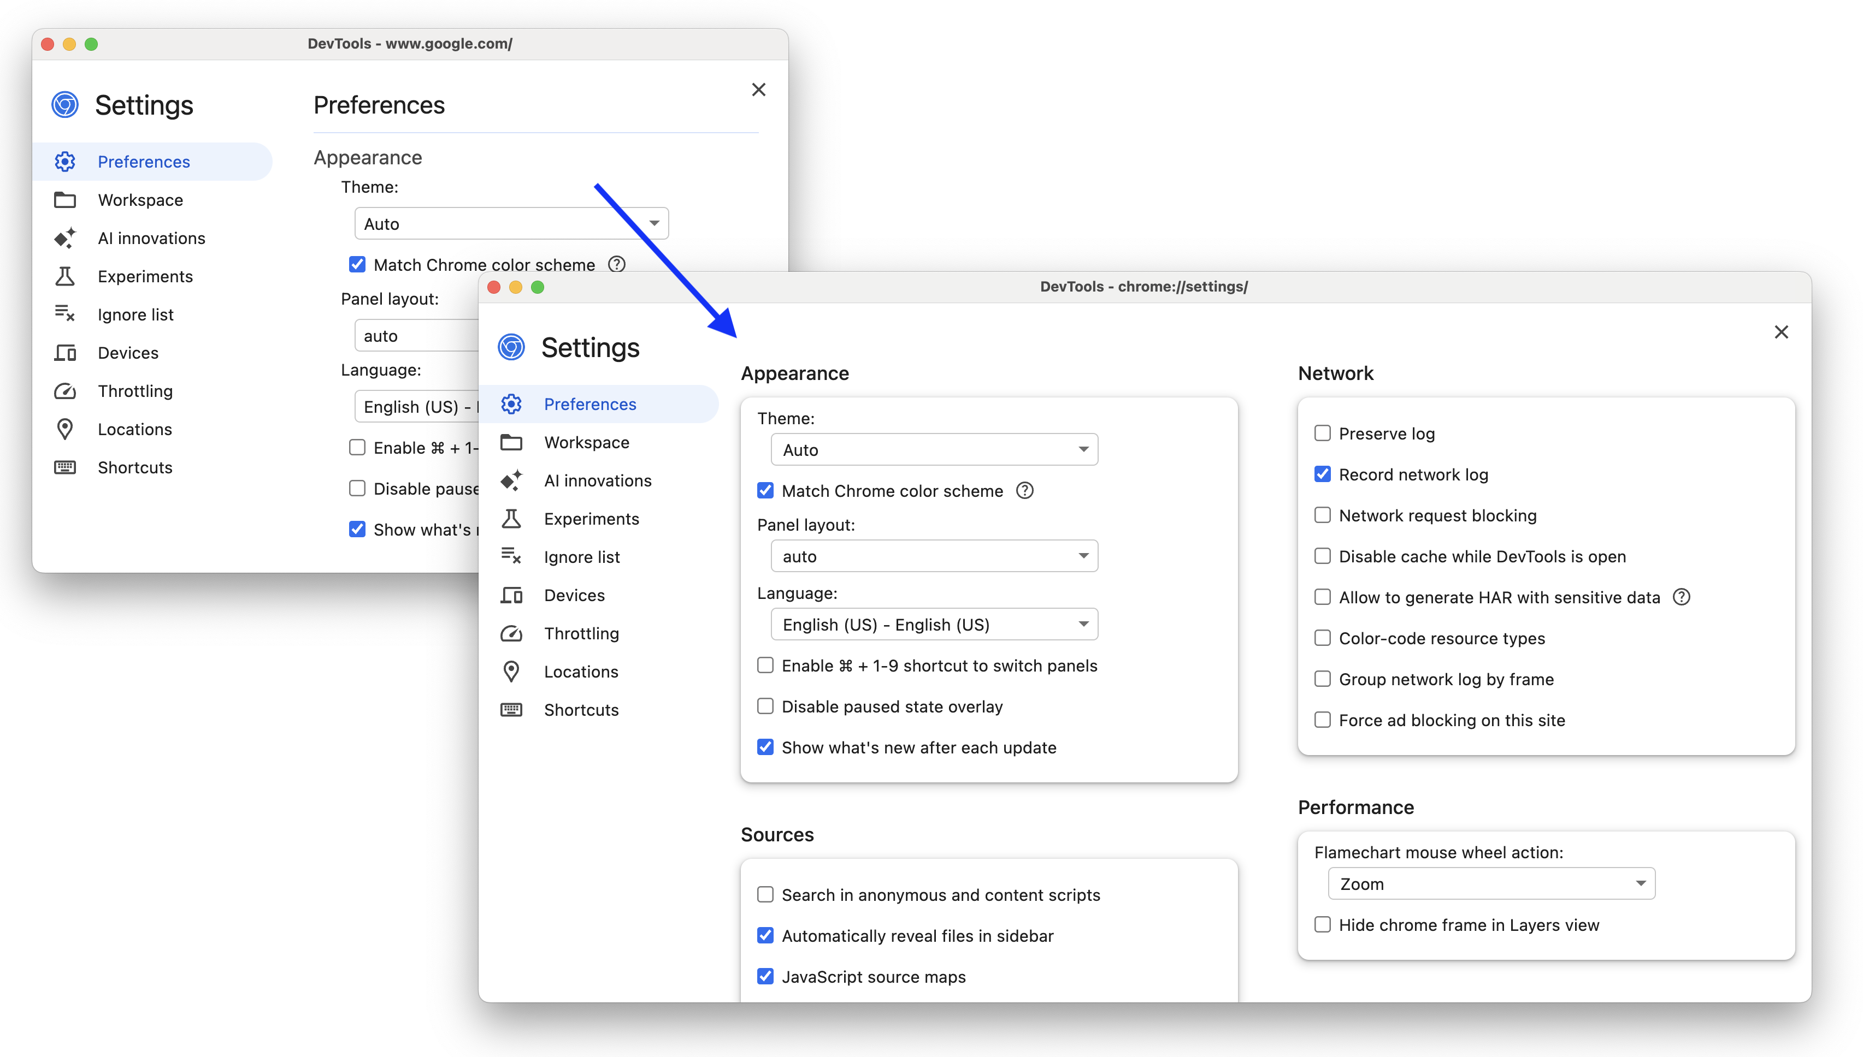
Task: Open Sources section in preferences
Action: (x=778, y=833)
